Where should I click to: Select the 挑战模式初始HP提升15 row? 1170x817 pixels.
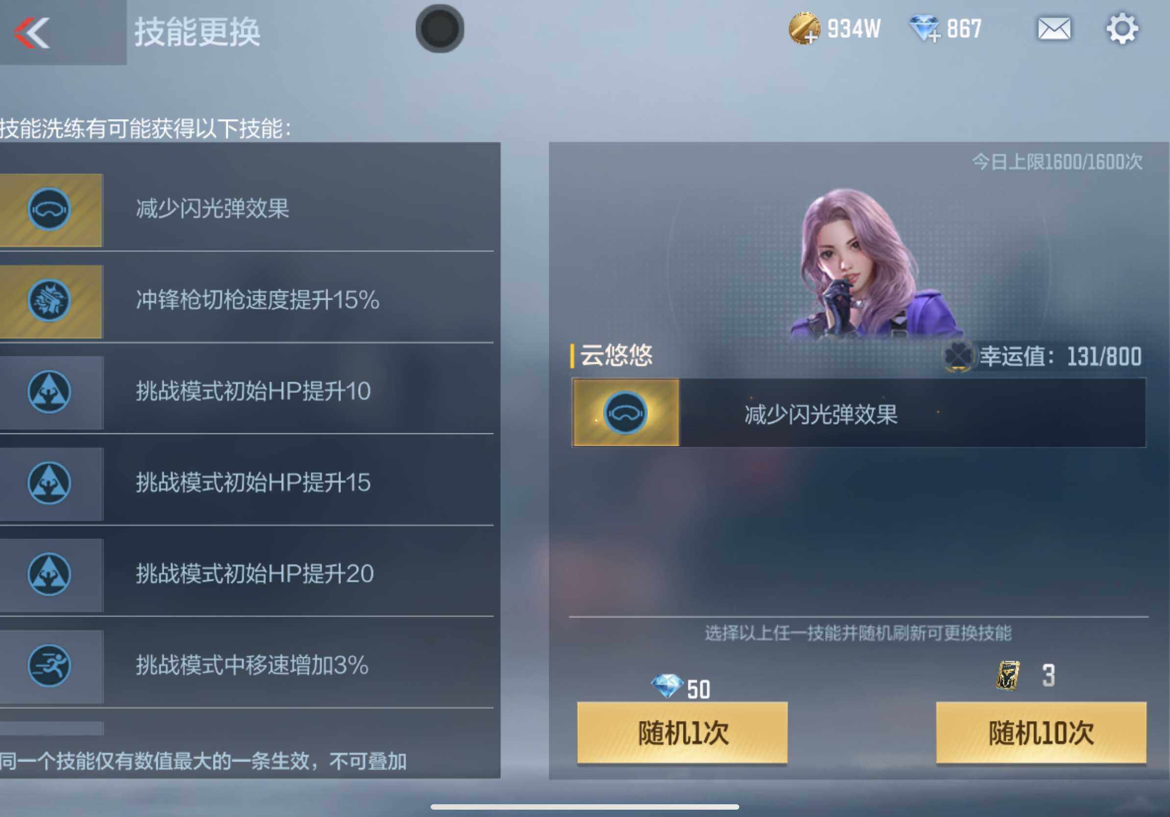pos(246,483)
